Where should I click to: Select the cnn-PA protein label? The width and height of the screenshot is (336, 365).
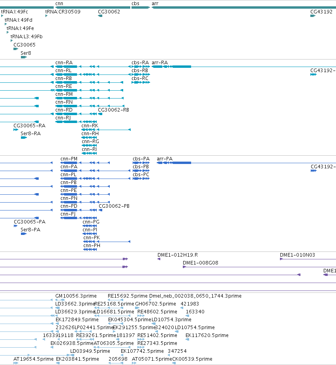coord(69,167)
